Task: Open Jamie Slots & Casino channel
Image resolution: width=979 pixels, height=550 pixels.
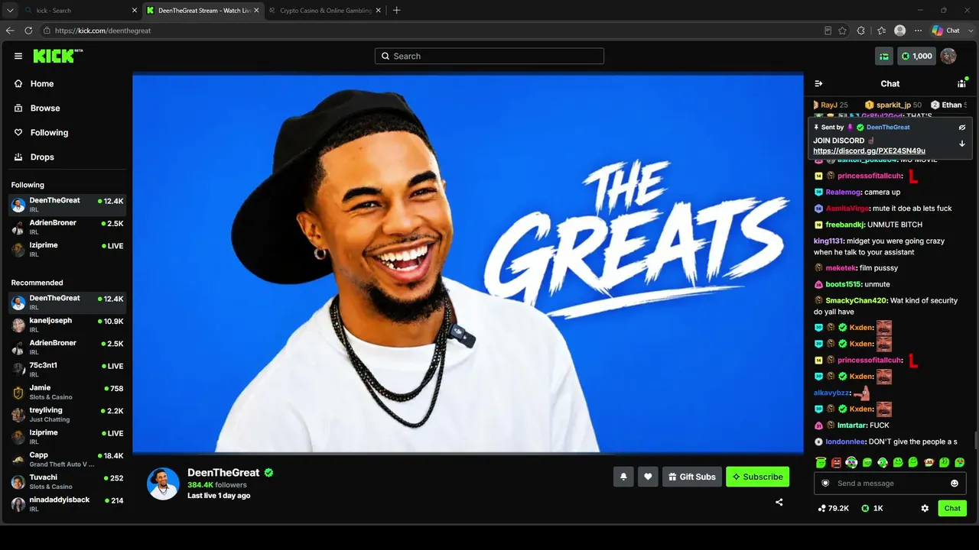Action: pos(67,392)
